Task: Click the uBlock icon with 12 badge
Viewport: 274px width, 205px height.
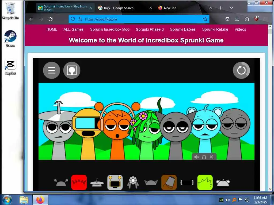Action: point(256,19)
